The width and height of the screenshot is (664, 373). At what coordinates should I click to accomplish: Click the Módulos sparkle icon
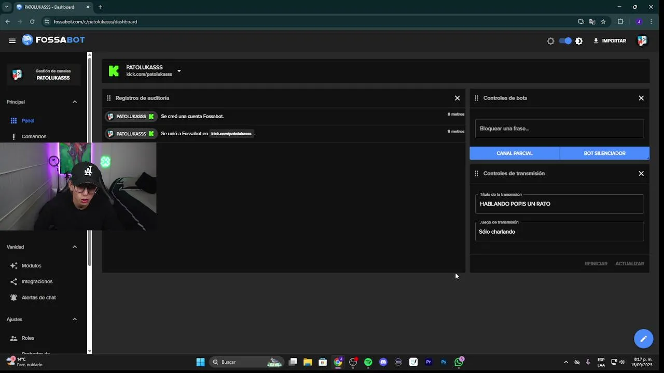pyautogui.click(x=13, y=266)
